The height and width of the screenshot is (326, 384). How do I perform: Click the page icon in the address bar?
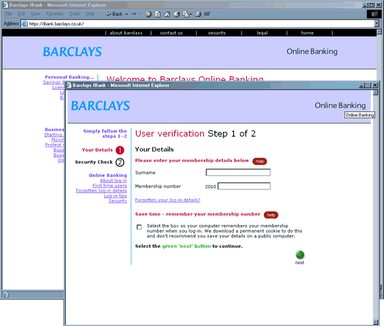pos(25,24)
